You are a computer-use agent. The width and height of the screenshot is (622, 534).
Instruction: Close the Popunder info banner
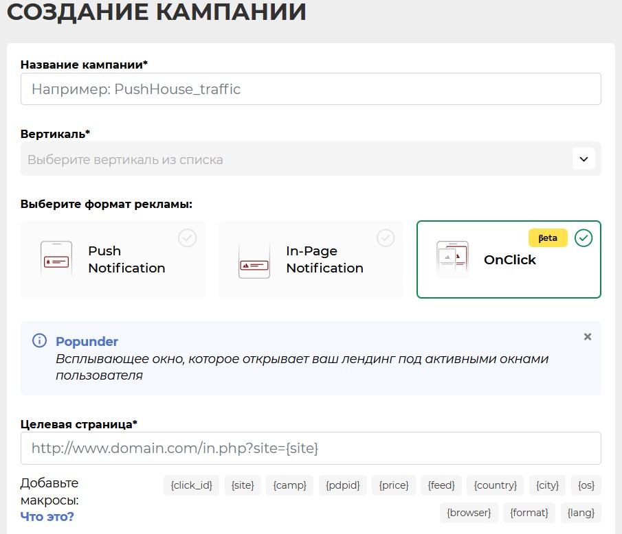pos(587,336)
